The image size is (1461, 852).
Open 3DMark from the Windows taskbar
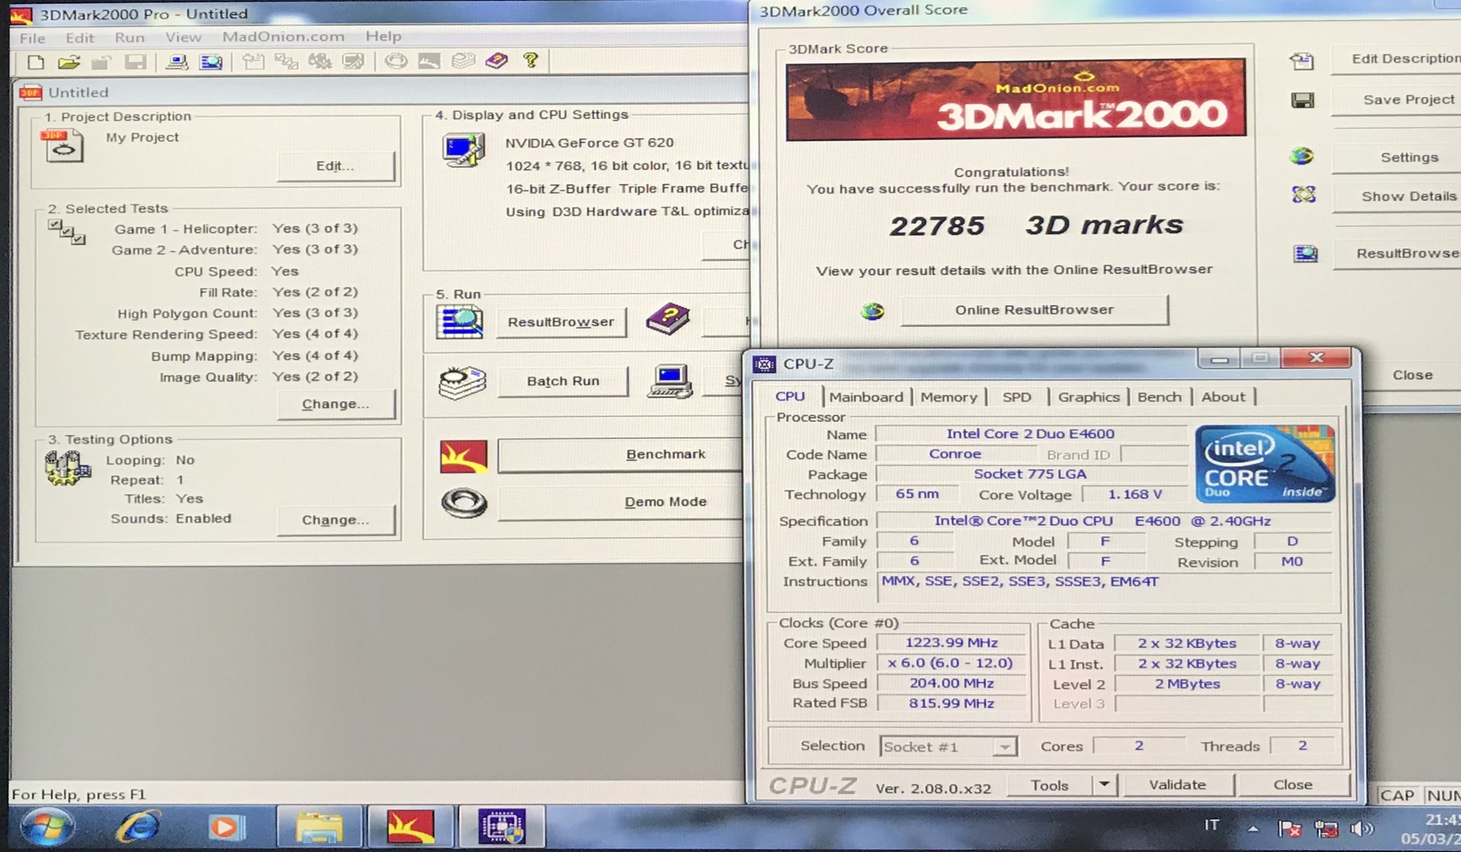coord(411,827)
